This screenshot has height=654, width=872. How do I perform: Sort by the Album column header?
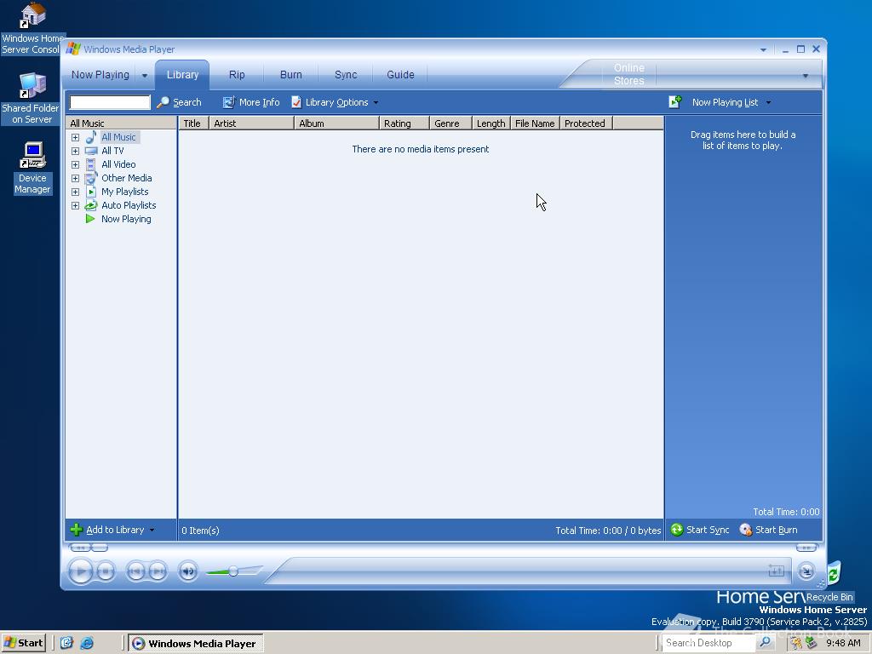[x=336, y=123]
